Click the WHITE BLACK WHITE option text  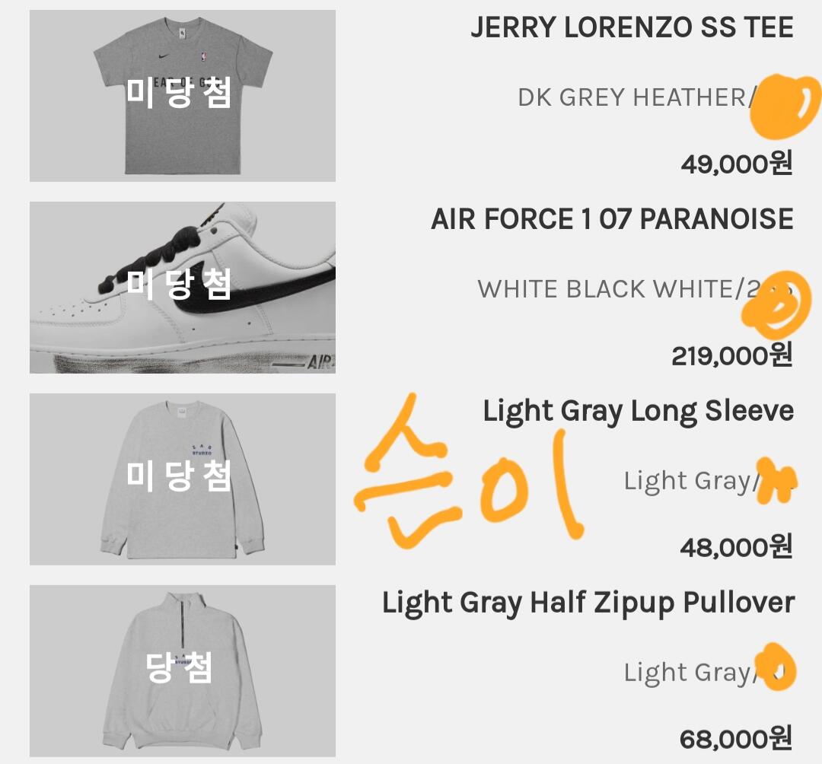pyautogui.click(x=607, y=289)
